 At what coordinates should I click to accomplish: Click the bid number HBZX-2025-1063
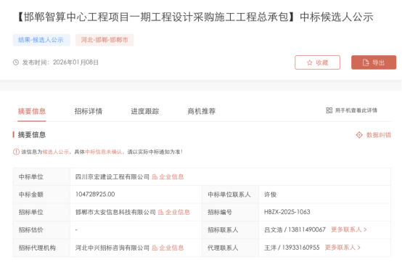(x=287, y=212)
